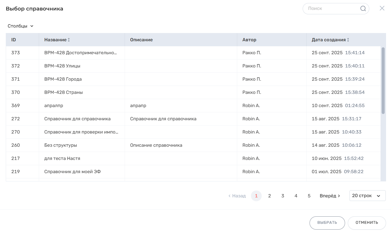Click the search magnifier icon

tap(363, 9)
